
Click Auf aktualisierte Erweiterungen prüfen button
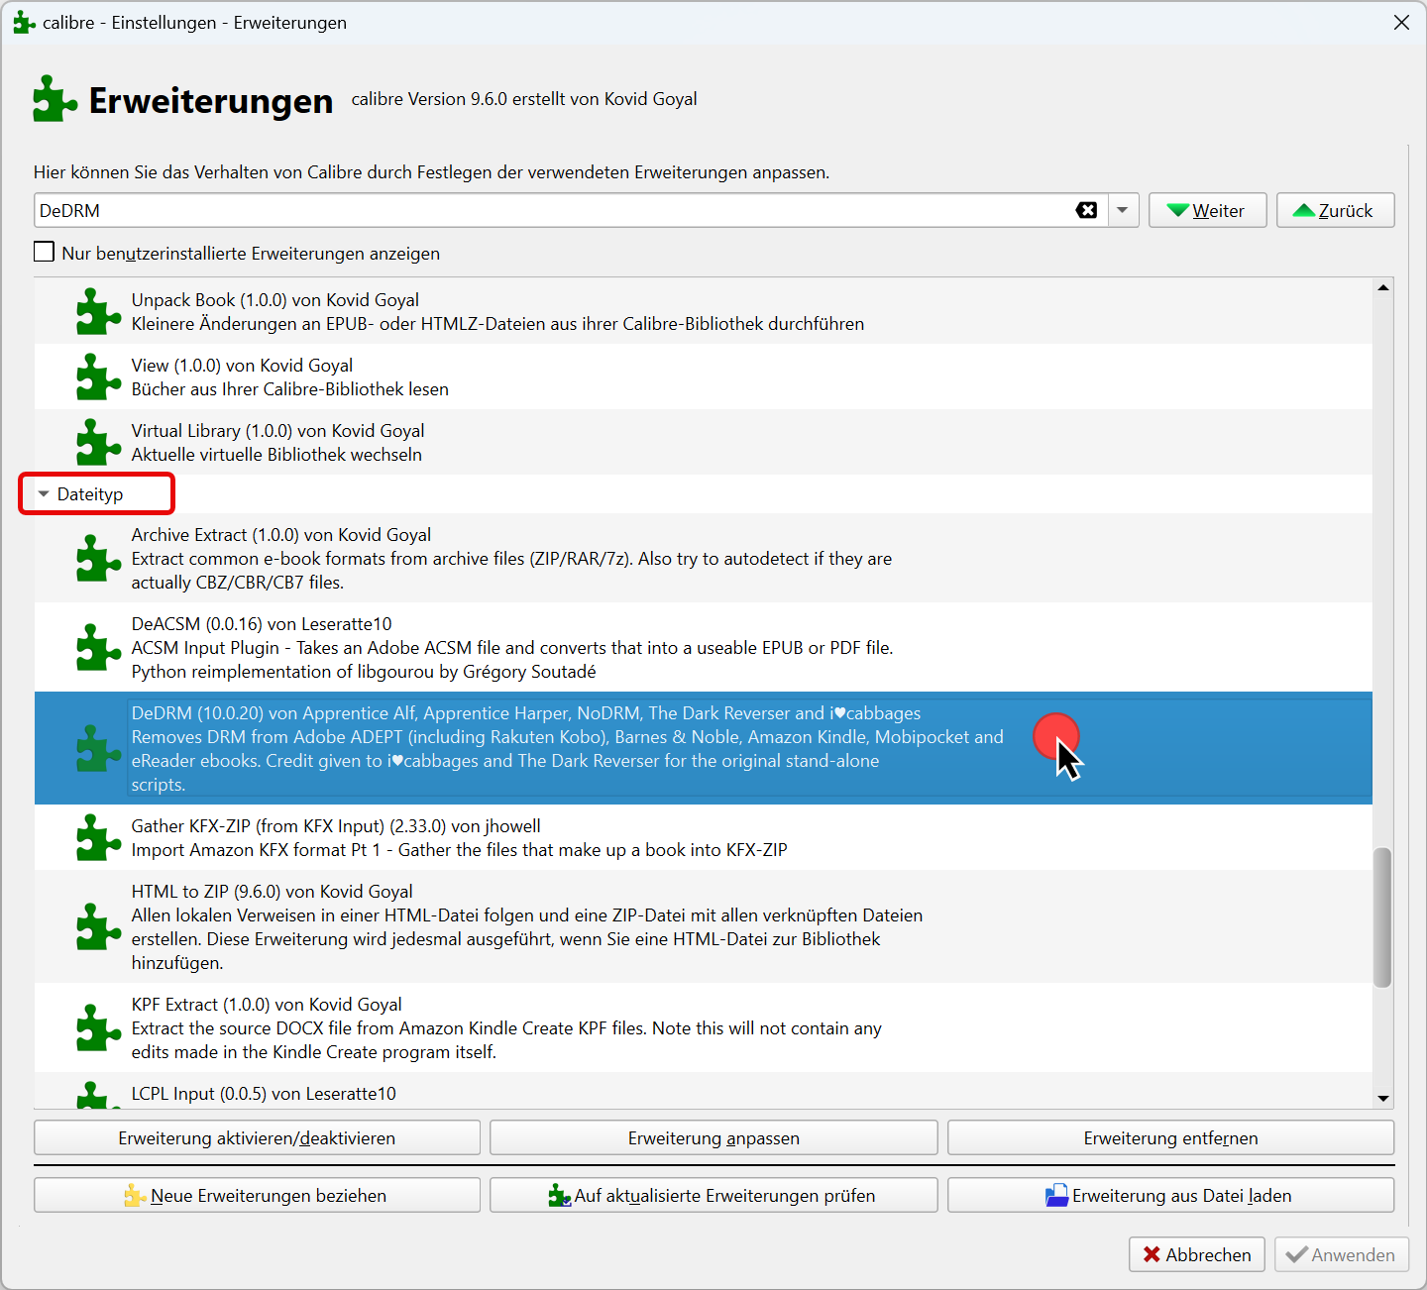[x=713, y=1195]
